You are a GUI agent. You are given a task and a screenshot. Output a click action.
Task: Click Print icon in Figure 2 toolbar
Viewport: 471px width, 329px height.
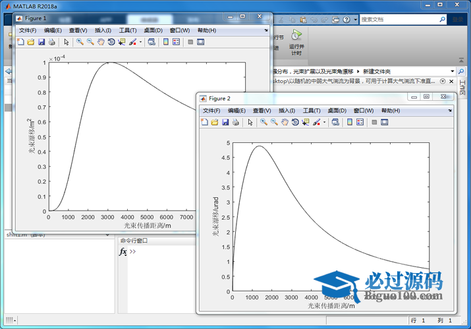tap(236, 122)
